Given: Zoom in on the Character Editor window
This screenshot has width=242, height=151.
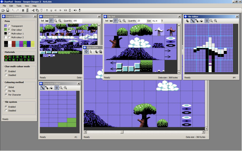Looking at the screenshot, I should (x=66, y=88).
